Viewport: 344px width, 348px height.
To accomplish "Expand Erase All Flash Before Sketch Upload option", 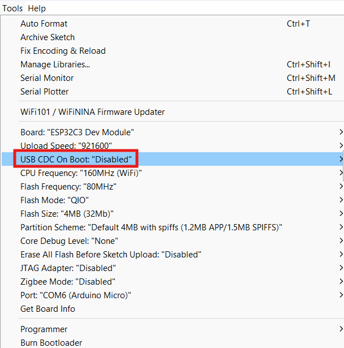I will (x=111, y=255).
